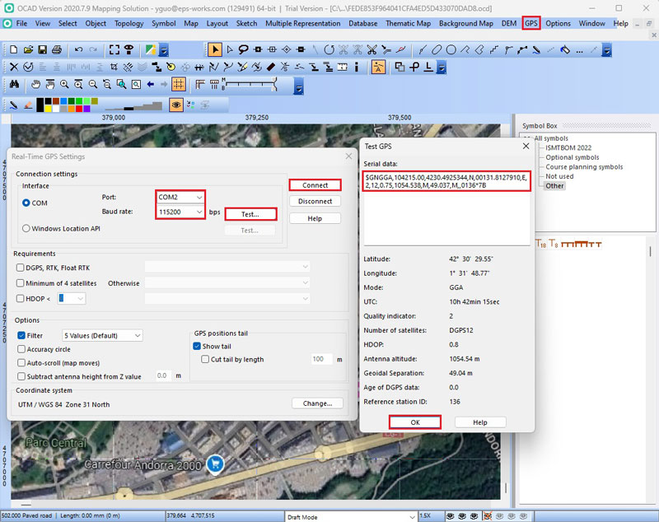Screen dimensions: 659x522
Task: Select the Windows Location API radio button
Action: click(26, 228)
